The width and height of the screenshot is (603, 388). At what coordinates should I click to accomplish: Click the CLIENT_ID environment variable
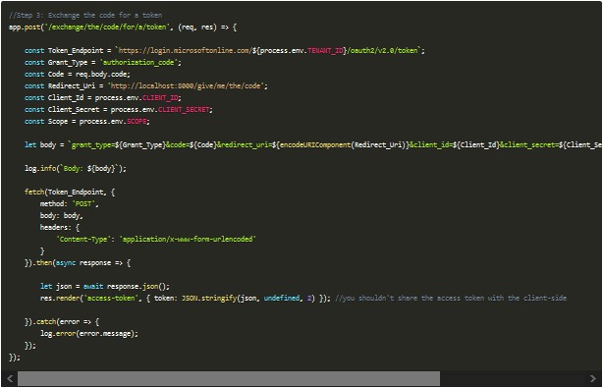pyautogui.click(x=160, y=98)
